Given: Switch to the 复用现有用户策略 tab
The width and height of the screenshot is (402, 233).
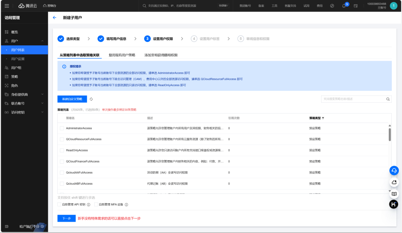Looking at the screenshot, I should (122, 55).
